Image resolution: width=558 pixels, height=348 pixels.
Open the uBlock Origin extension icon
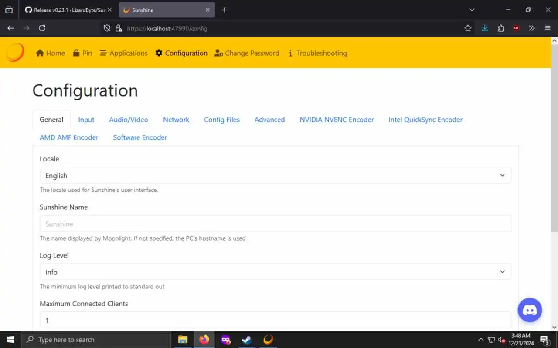point(516,28)
